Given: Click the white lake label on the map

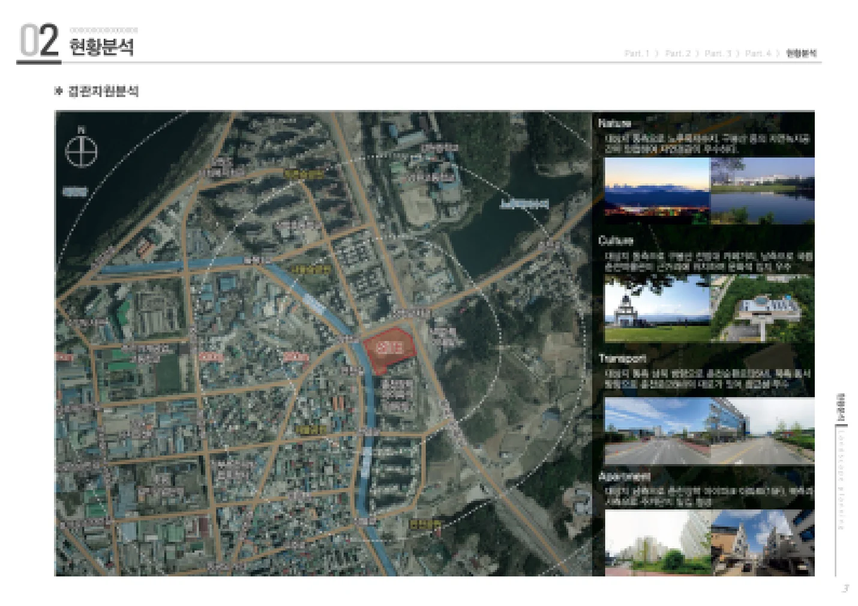Looking at the screenshot, I should (x=524, y=204).
